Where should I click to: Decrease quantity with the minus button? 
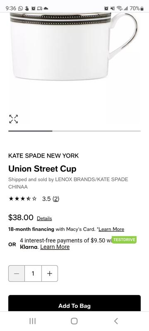(17, 273)
